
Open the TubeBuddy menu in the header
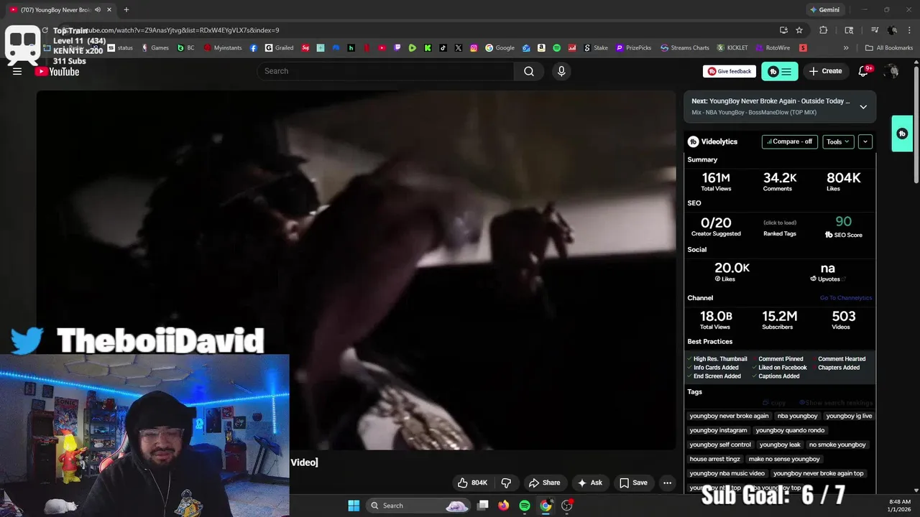click(780, 71)
